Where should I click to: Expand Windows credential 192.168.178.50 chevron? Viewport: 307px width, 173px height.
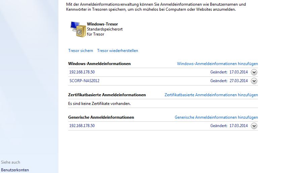coord(254,72)
